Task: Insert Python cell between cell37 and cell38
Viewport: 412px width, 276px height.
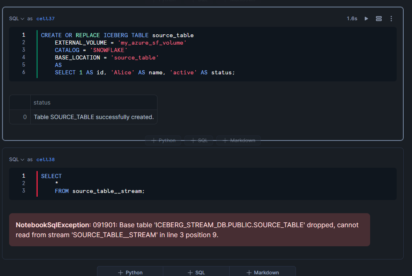Action: click(163, 140)
